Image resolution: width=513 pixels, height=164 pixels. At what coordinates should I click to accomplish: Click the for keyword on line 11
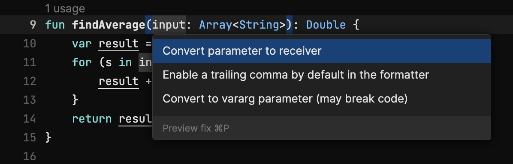[82, 62]
